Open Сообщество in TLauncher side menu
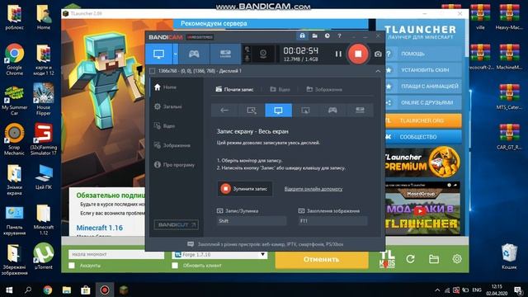 [x=423, y=137]
